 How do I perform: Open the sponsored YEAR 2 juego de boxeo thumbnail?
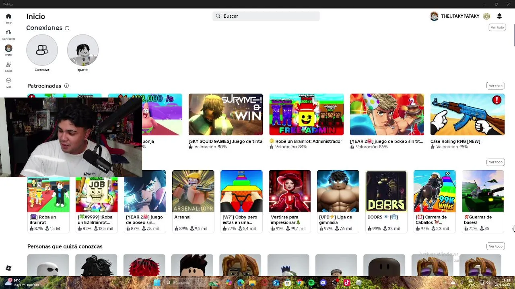point(387,114)
